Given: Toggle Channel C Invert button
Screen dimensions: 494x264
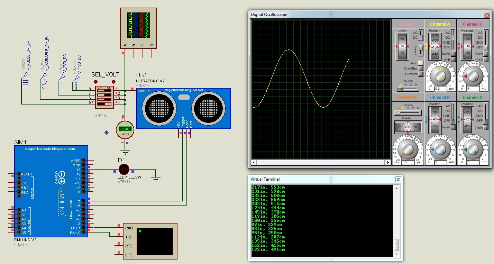Looking at the screenshot, I should click(x=486, y=54).
